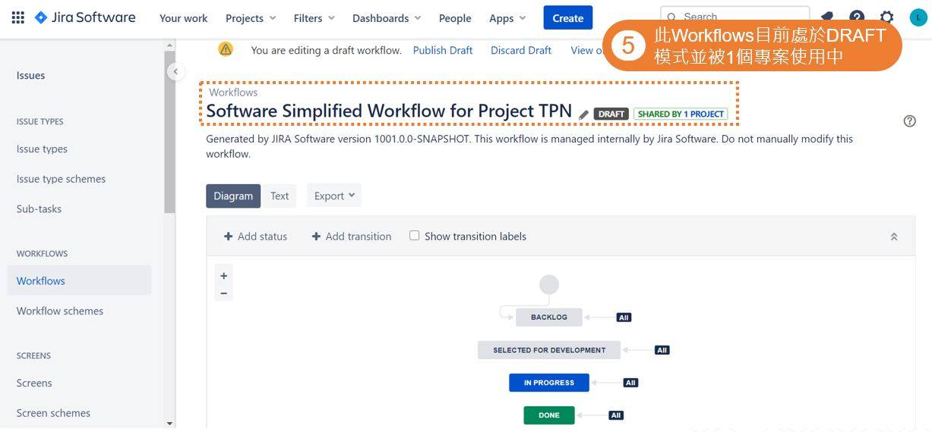Zoom in the diagram with plus button
The height and width of the screenshot is (432, 932).
[223, 276]
